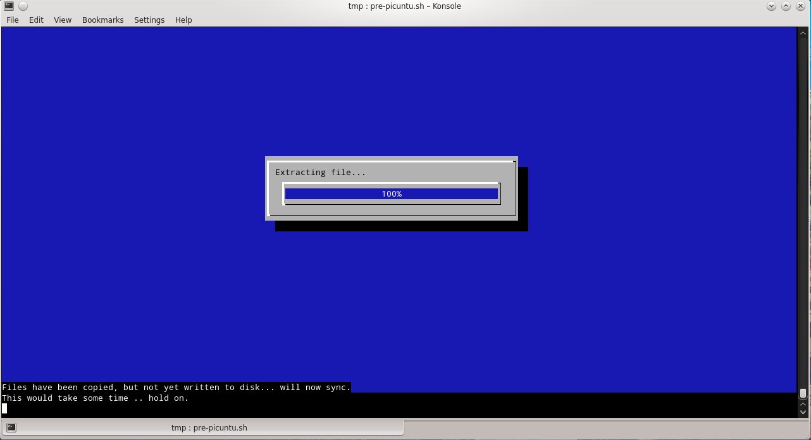Open the View menu
Image resolution: width=811 pixels, height=440 pixels.
pos(62,20)
